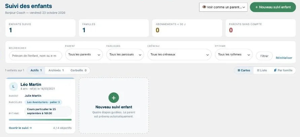Click the Enfants suivis stat card
300x137 pixels.
[40, 28]
